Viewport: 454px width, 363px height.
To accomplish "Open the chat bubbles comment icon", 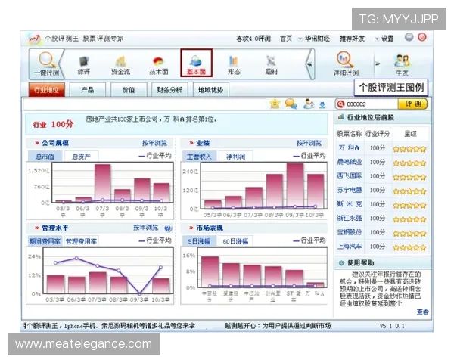I will coord(291,104).
